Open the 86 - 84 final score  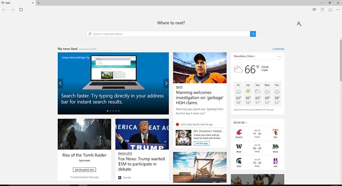pos(257,148)
